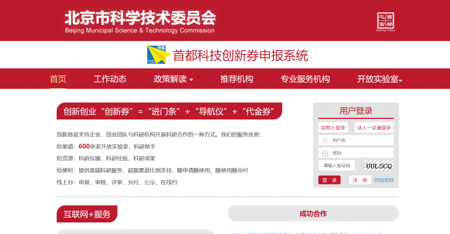Click the 互联网+服务 section header
Image resolution: width=450 pixels, height=234 pixels.
87,214
